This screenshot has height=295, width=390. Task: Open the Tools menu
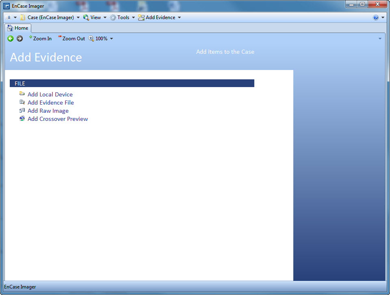pyautogui.click(x=122, y=17)
